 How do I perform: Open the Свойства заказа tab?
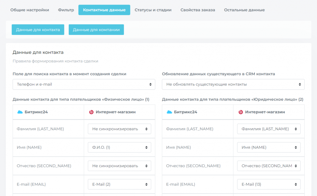198,10
